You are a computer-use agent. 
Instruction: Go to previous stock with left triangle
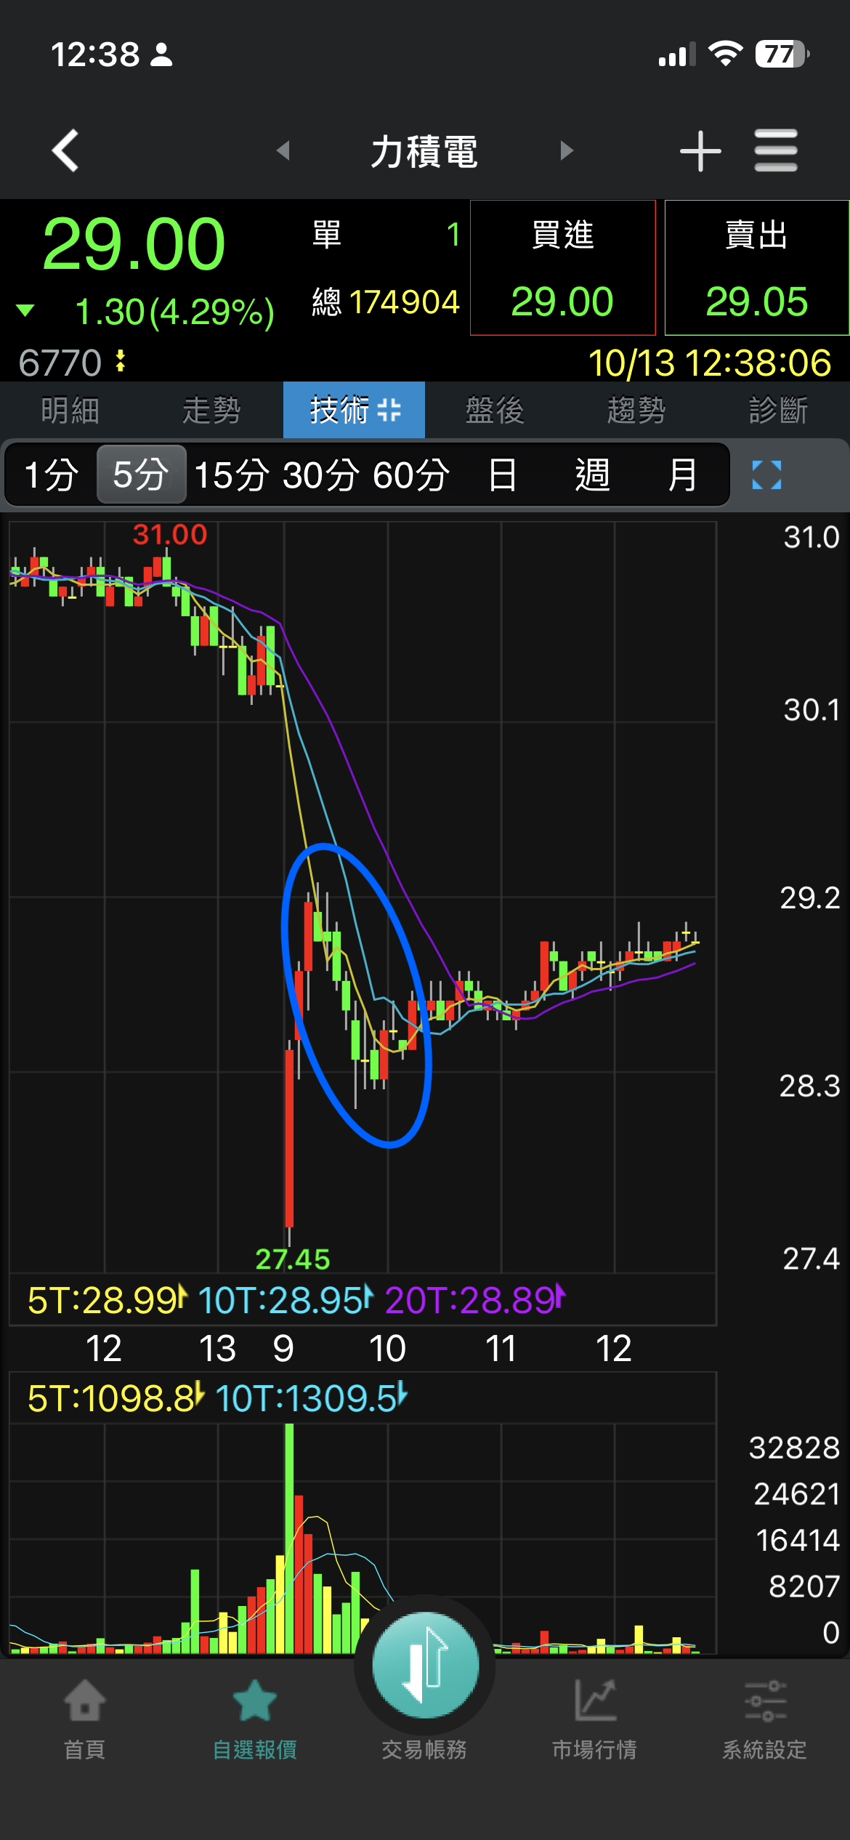pos(283,150)
